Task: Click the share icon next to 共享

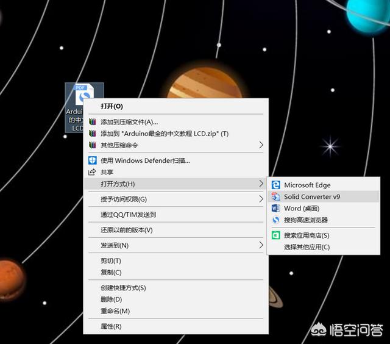Action: (x=92, y=172)
